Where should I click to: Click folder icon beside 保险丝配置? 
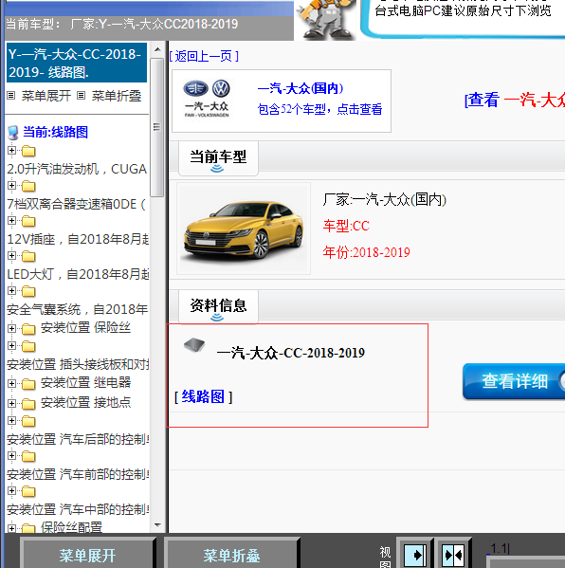point(28,529)
